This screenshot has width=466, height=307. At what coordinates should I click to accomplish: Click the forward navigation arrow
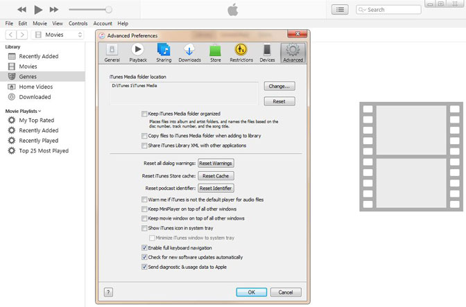(22, 35)
